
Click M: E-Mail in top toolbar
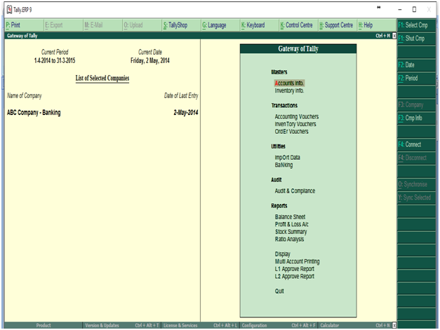tap(102, 25)
